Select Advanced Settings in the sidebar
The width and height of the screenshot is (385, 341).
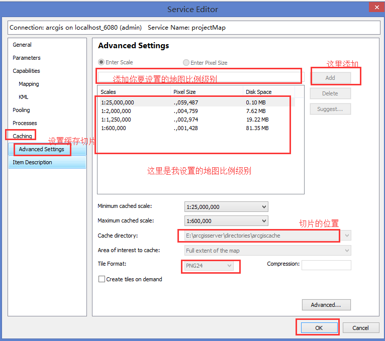(47, 149)
